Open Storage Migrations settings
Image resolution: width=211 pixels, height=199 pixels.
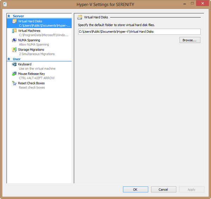click(39, 52)
